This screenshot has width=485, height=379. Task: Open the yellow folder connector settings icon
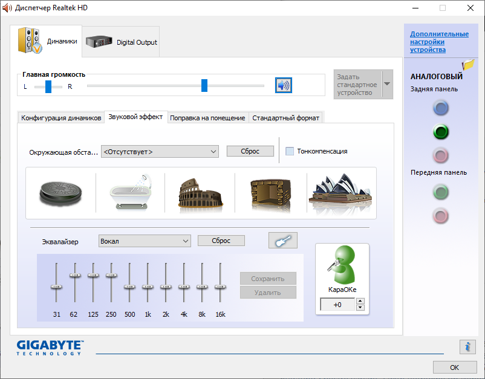click(x=468, y=65)
